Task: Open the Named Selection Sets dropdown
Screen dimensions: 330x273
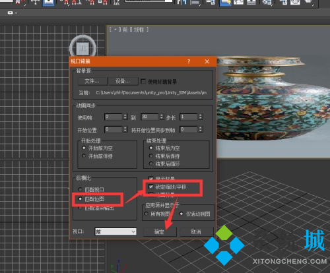Action: [x=148, y=1]
